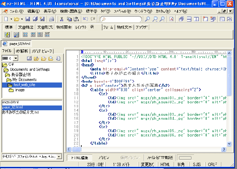237x169 pixels.
Task: Click the first table insert icon
Action: tap(7, 35)
